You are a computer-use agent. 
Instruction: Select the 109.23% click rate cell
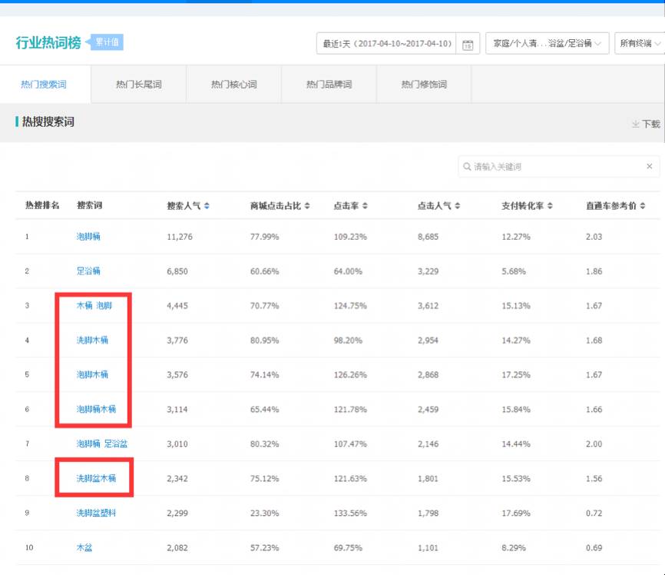350,237
